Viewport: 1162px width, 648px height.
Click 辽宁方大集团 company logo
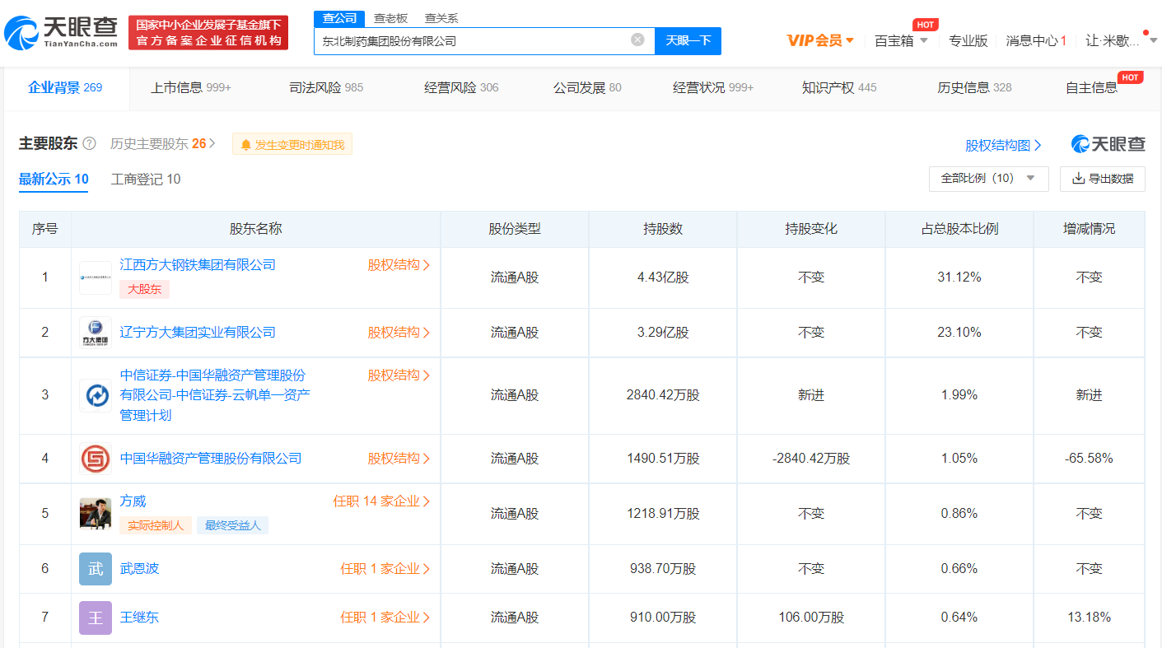pos(95,332)
